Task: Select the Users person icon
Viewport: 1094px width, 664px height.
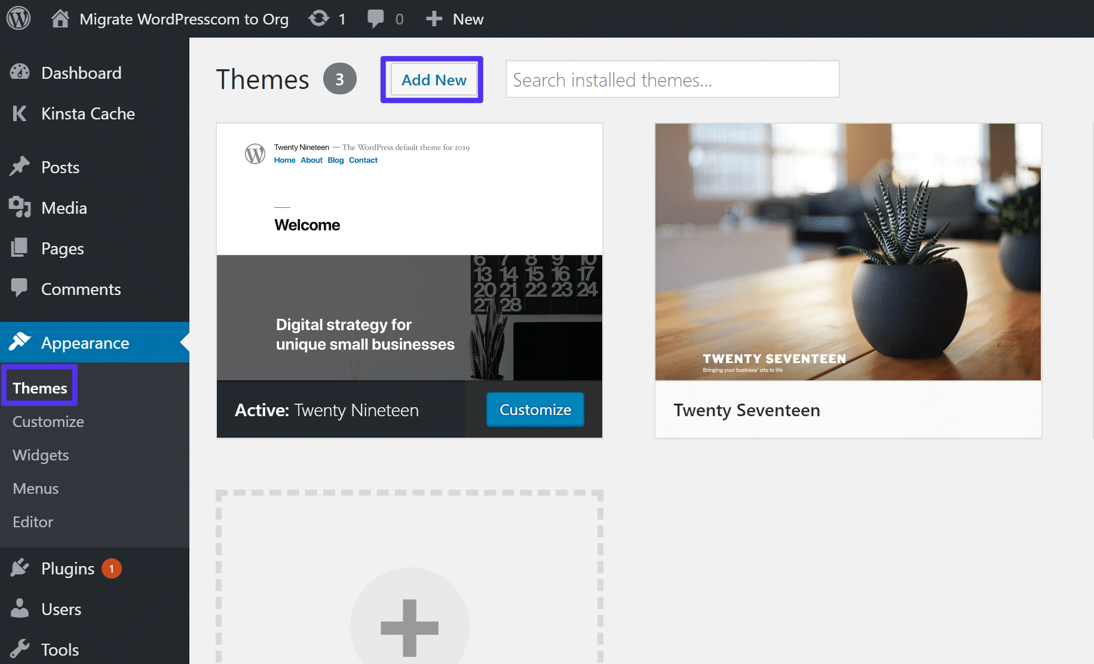Action: (x=20, y=608)
